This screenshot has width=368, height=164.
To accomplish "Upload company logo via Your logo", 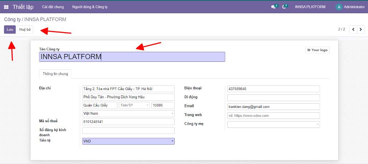I will pyautogui.click(x=317, y=50).
